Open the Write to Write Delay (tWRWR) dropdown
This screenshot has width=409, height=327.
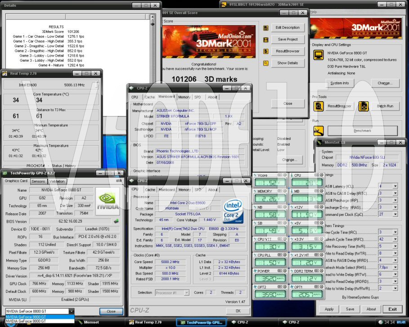pyautogui.click(x=396, y=288)
